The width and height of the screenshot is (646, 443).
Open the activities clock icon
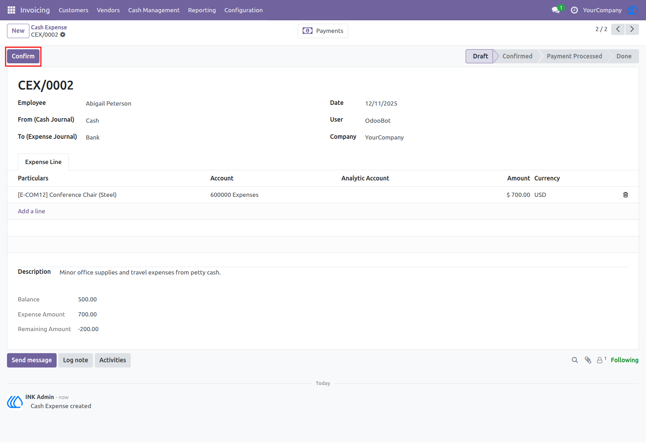(x=574, y=10)
